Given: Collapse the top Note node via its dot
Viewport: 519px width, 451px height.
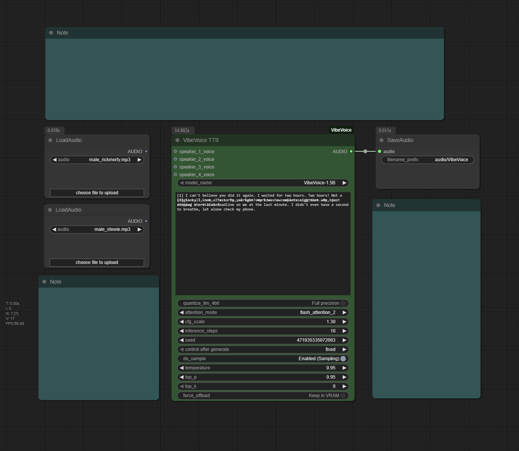Looking at the screenshot, I should click(51, 33).
